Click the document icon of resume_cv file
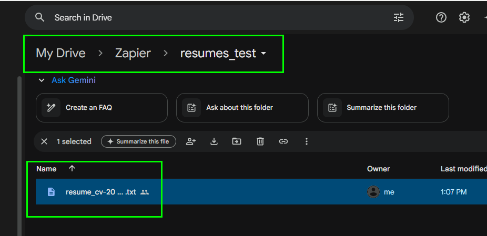The image size is (487, 236). (x=51, y=192)
